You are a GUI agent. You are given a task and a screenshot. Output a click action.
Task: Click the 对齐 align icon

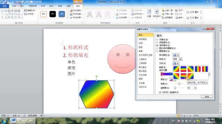click(177, 10)
